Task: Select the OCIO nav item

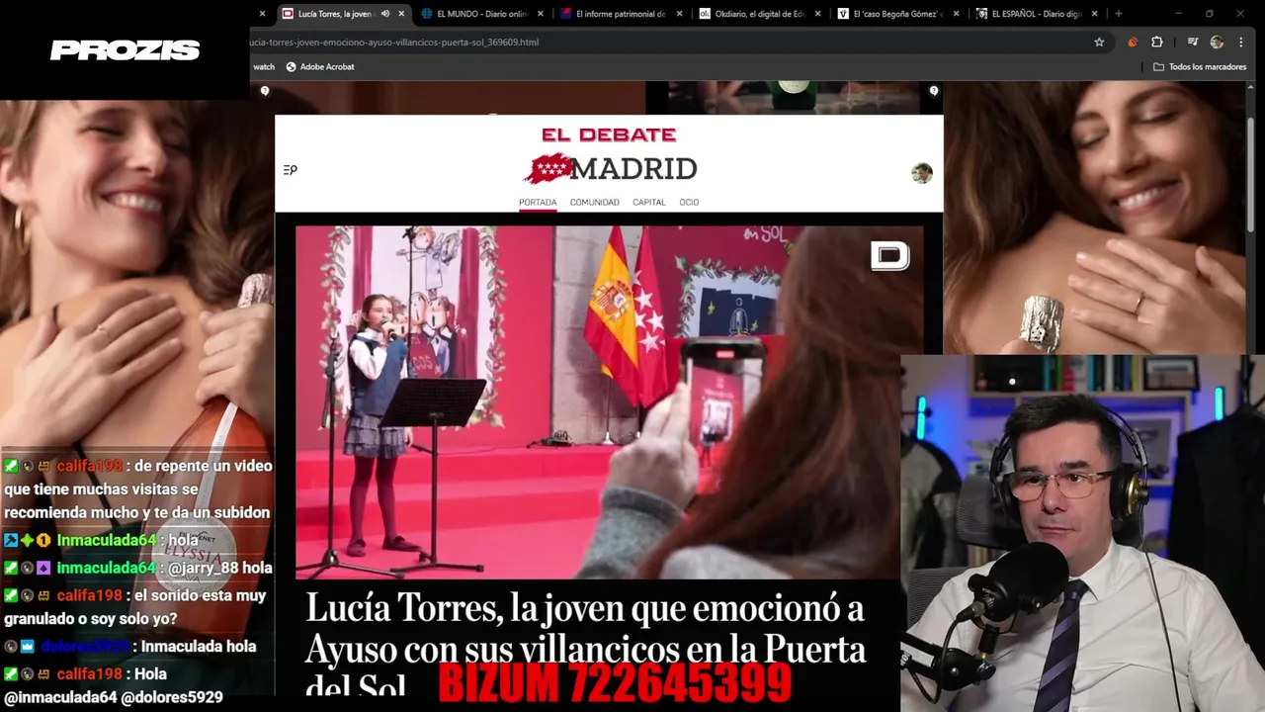Action: tap(689, 202)
